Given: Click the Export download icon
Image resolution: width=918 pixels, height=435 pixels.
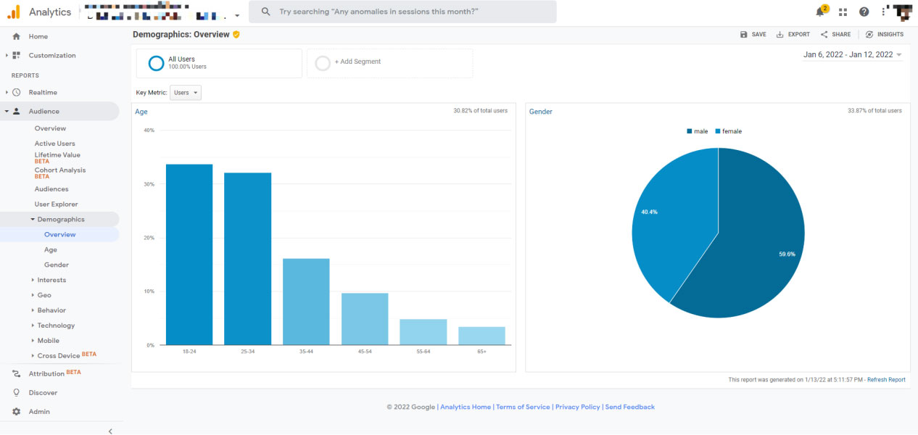Looking at the screenshot, I should pyautogui.click(x=780, y=35).
